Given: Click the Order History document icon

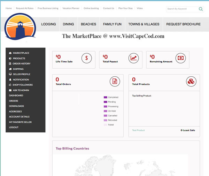Looking at the screenshot, I should pyautogui.click(x=10, y=63).
